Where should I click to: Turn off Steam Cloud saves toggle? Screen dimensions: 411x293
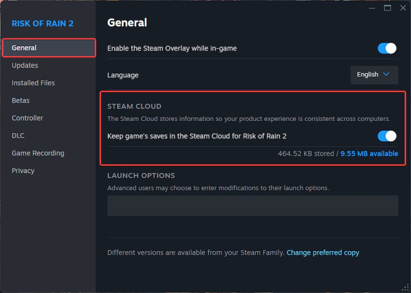tap(387, 136)
